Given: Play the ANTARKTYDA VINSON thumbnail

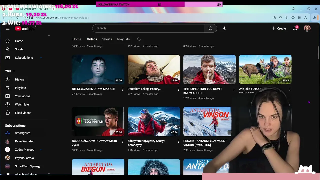Looking at the screenshot, I should [x=208, y=121].
